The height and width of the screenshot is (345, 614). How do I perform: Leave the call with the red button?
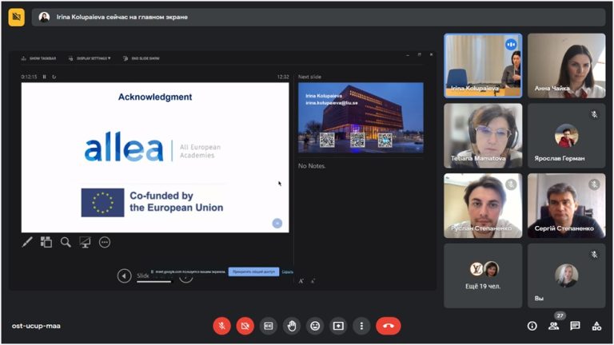[x=389, y=326]
